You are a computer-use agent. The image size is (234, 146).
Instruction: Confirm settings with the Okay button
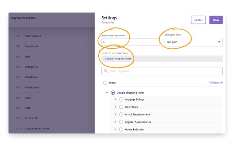216,20
